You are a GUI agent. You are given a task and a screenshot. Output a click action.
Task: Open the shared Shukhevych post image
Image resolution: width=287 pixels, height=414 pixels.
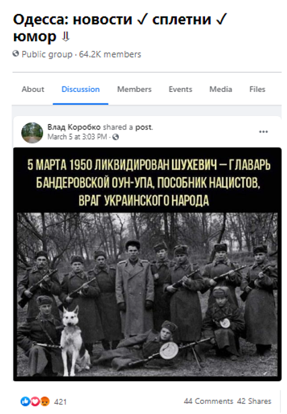coord(147,264)
